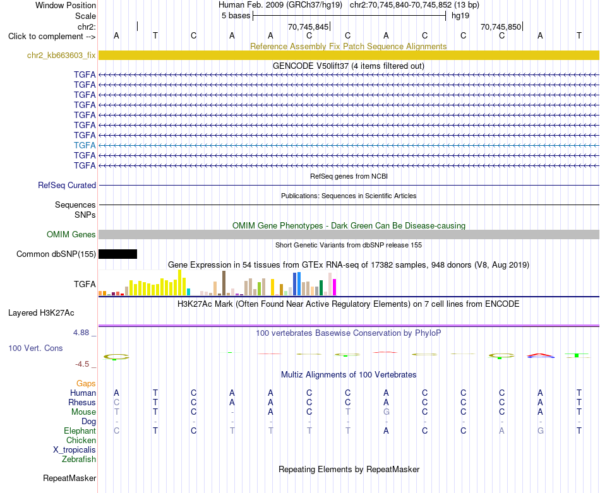Click the 70,745,845 position label
This screenshot has height=493, width=600.
click(x=308, y=27)
